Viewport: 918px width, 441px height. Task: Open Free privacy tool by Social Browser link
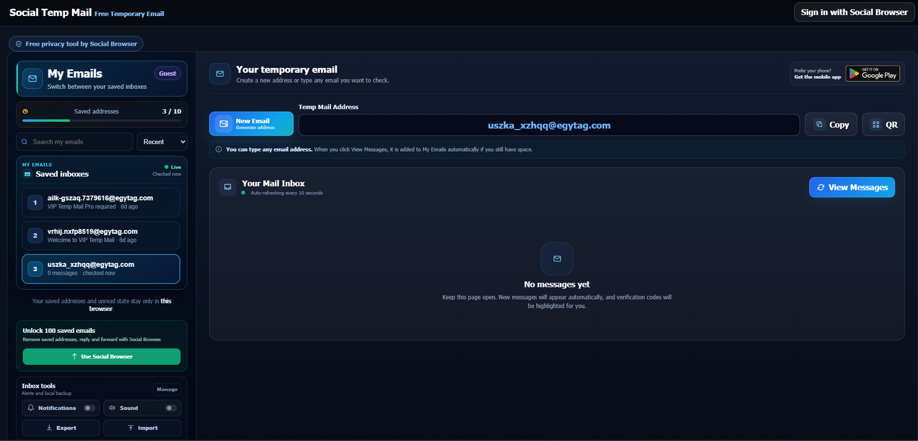point(76,44)
